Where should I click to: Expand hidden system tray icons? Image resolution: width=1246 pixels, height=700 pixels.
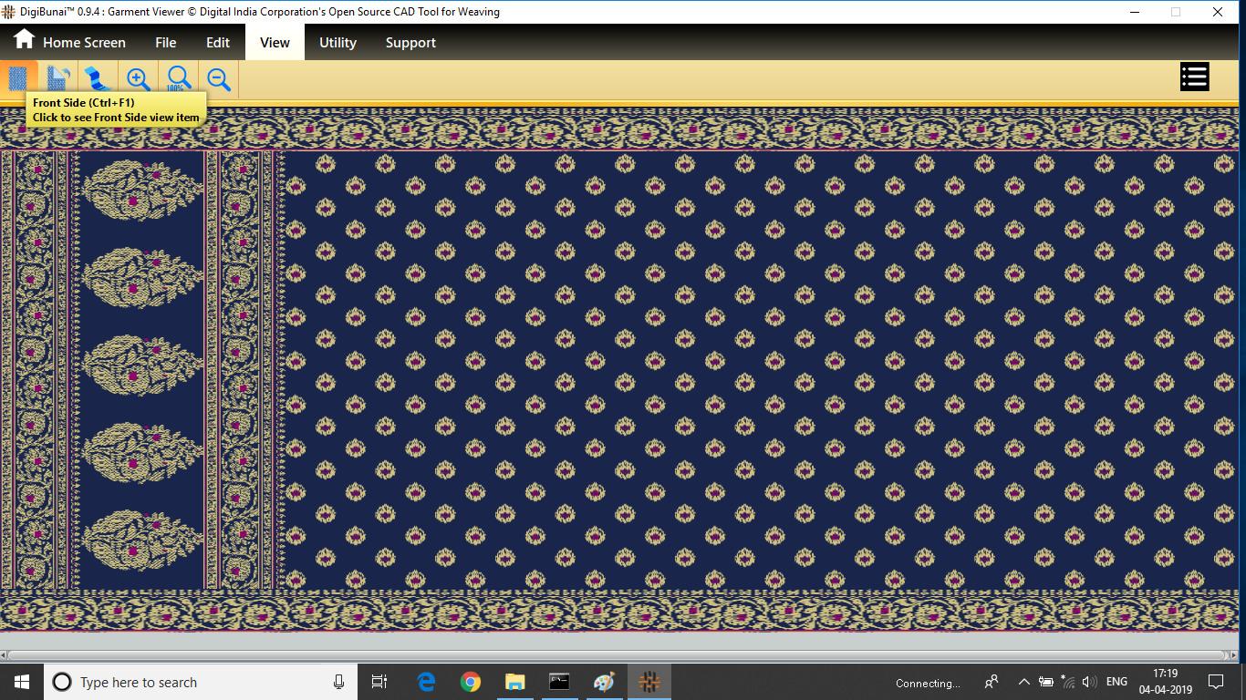coord(1023,682)
